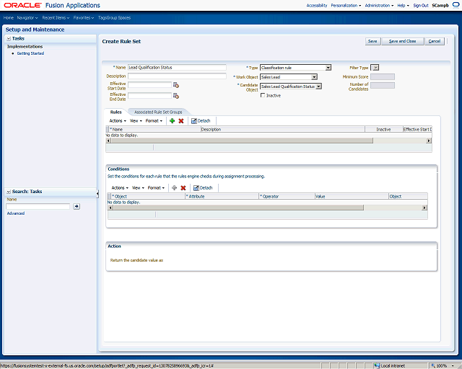The height and width of the screenshot is (369, 462).
Task: Click the Tags link
Action: tap(103, 18)
